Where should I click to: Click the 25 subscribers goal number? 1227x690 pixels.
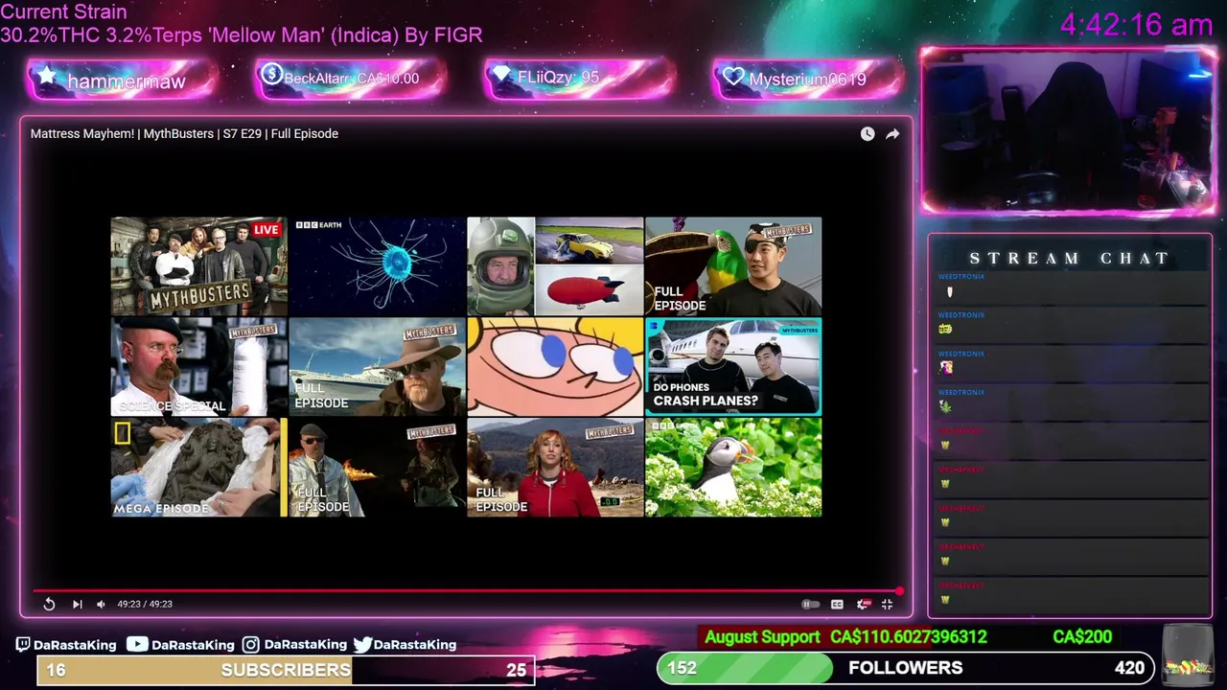pyautogui.click(x=516, y=670)
